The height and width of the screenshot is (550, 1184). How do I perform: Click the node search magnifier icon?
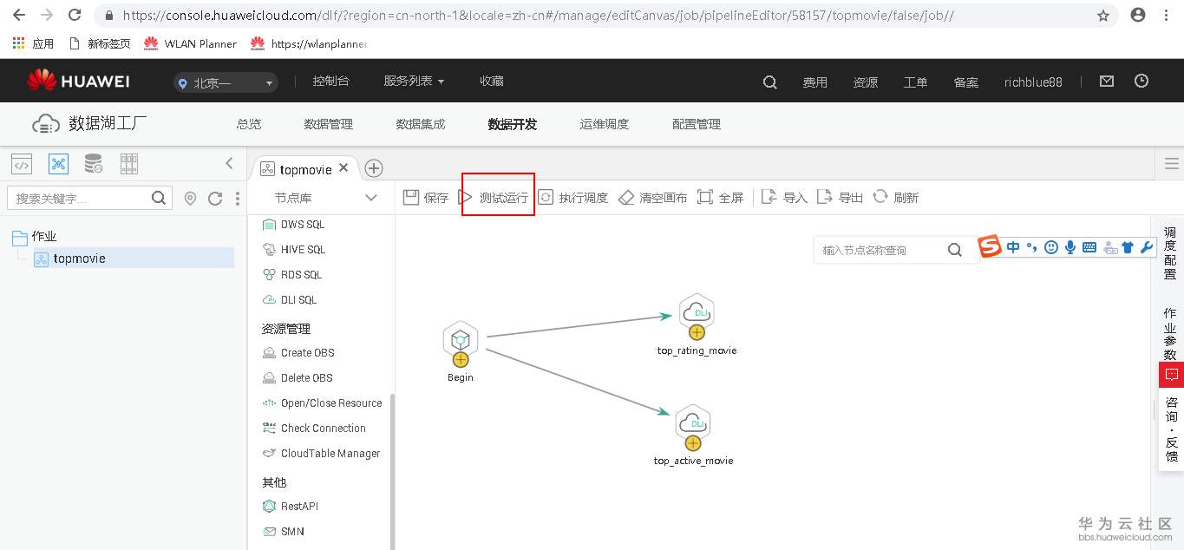(954, 250)
